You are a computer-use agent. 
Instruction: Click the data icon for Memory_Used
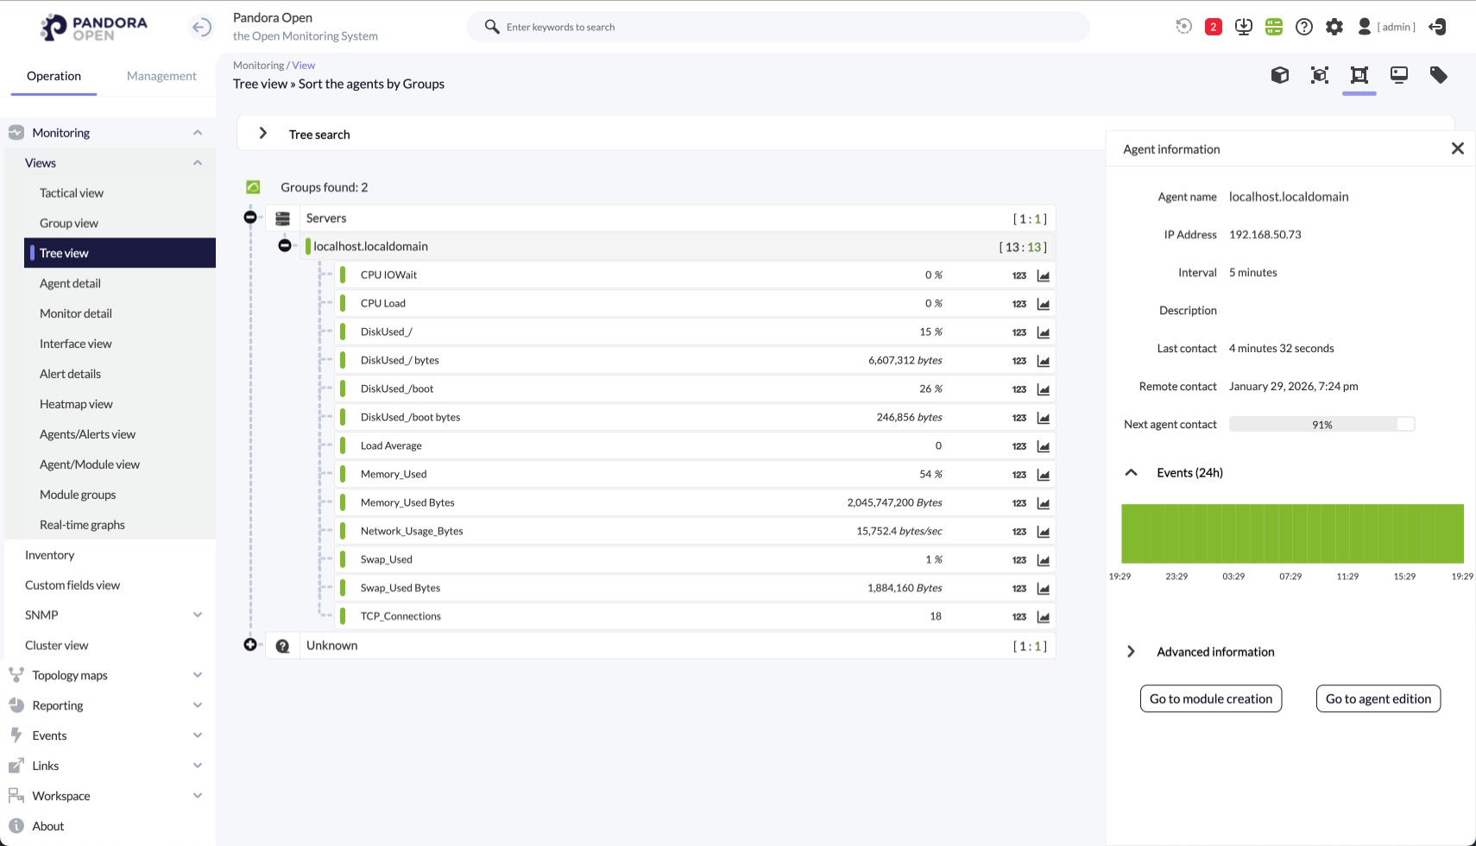point(1019,475)
